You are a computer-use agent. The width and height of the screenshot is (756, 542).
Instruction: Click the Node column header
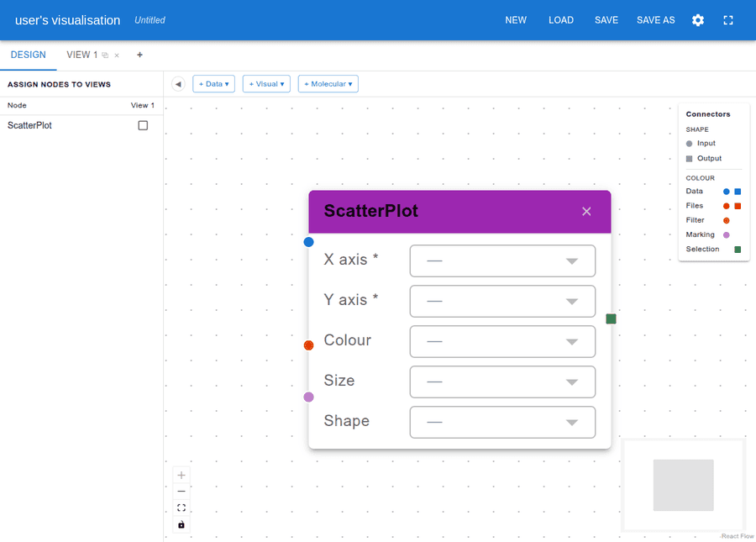pyautogui.click(x=17, y=105)
